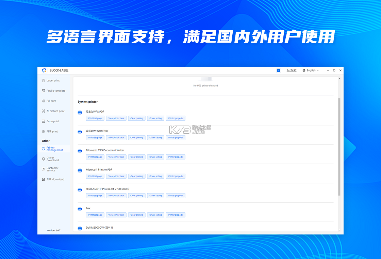
Task: Open the AI picture print icon
Action: tap(43, 111)
